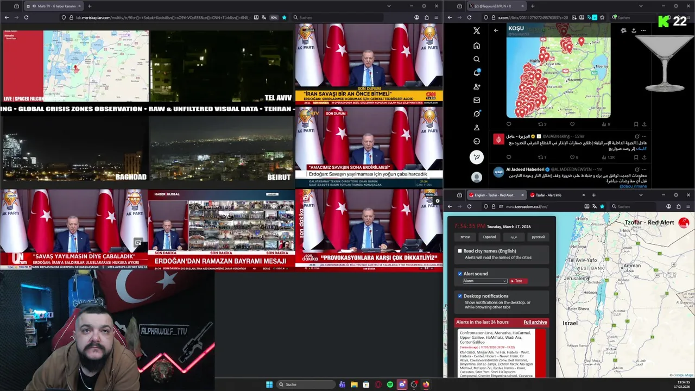Reload the Tzofar browser page

470,206
